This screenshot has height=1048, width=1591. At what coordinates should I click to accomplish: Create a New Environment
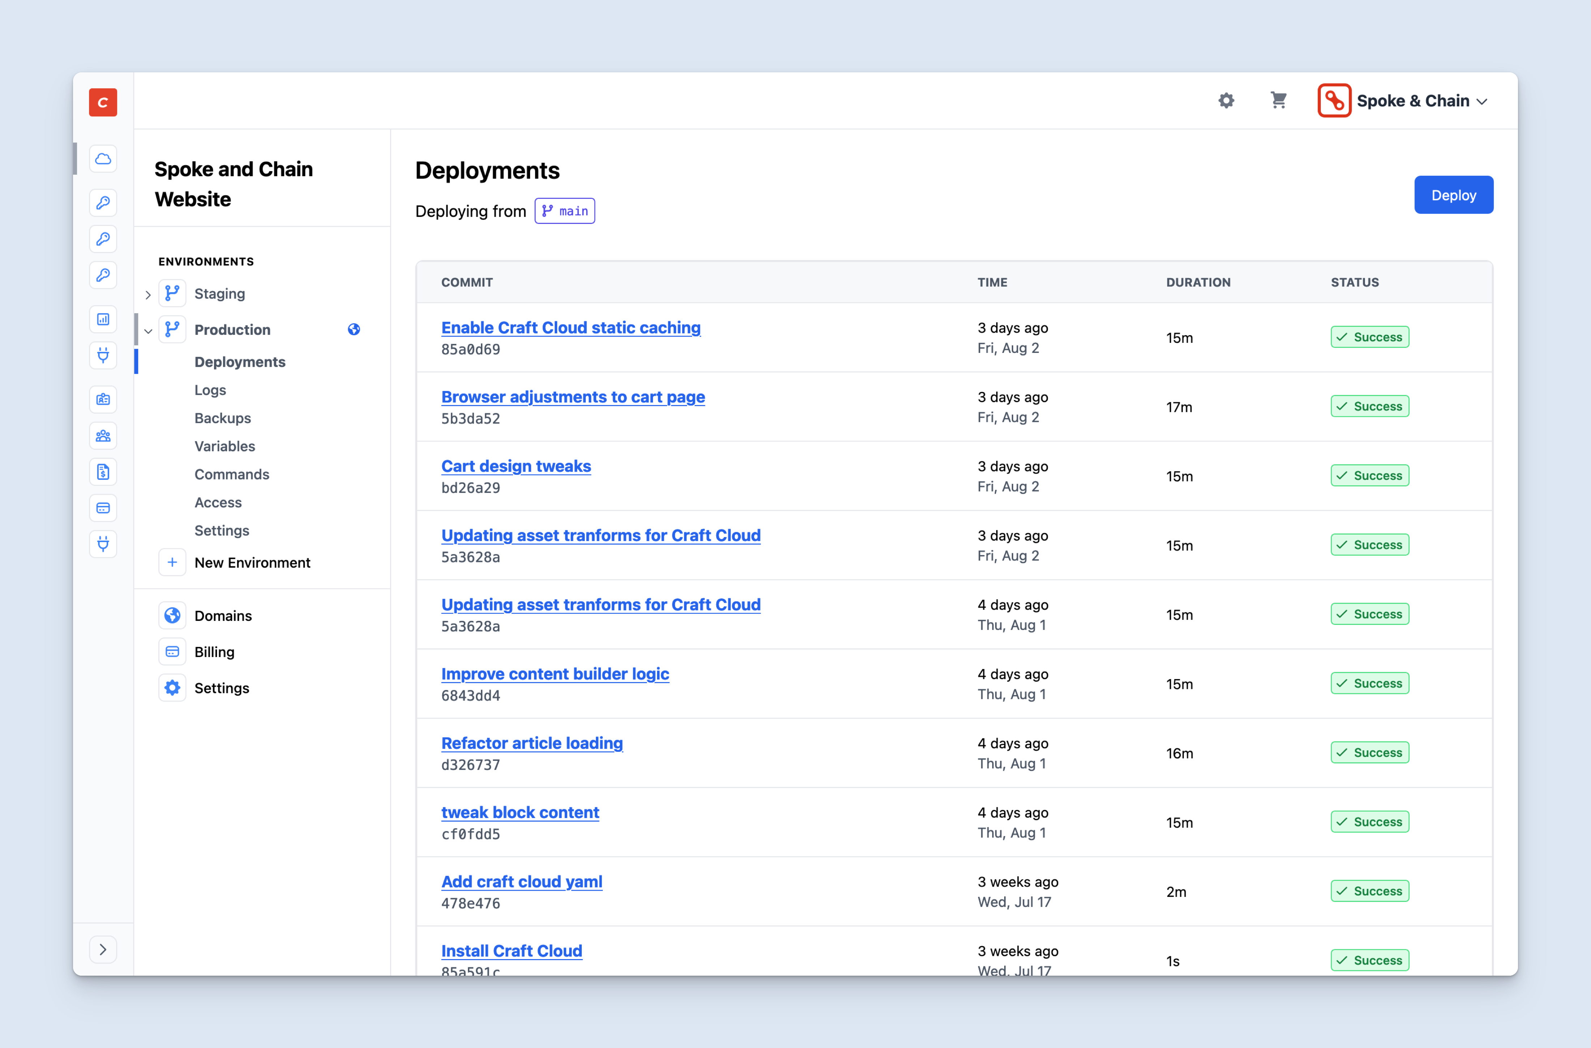pyautogui.click(x=252, y=563)
